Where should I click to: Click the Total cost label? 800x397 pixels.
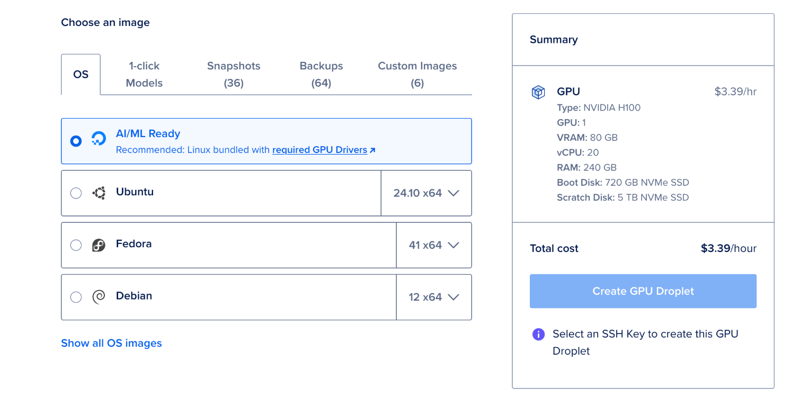tap(554, 248)
